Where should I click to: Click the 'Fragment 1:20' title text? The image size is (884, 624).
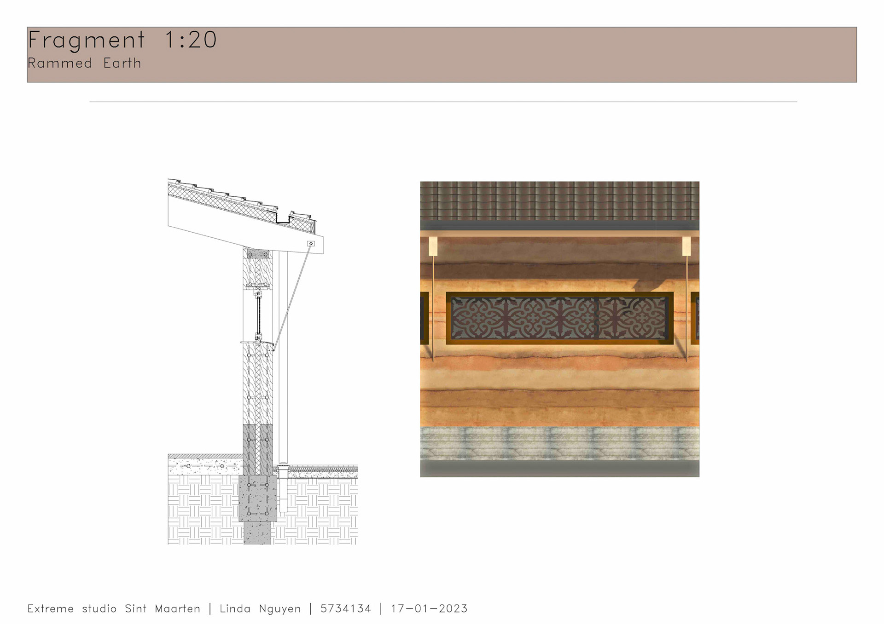click(122, 40)
